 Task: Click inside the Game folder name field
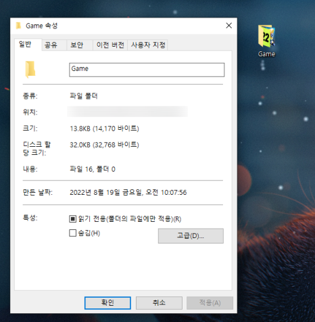click(147, 70)
